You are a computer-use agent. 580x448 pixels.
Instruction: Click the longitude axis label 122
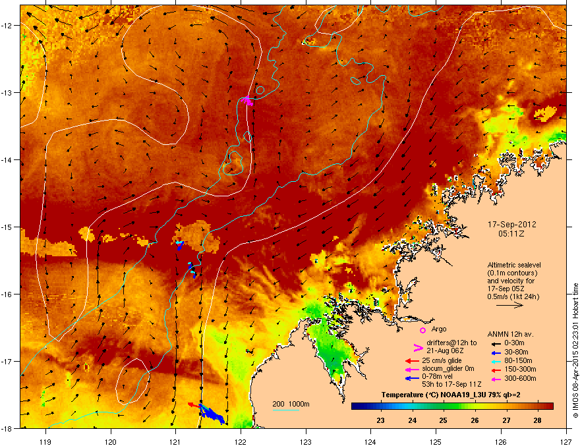tap(241, 441)
